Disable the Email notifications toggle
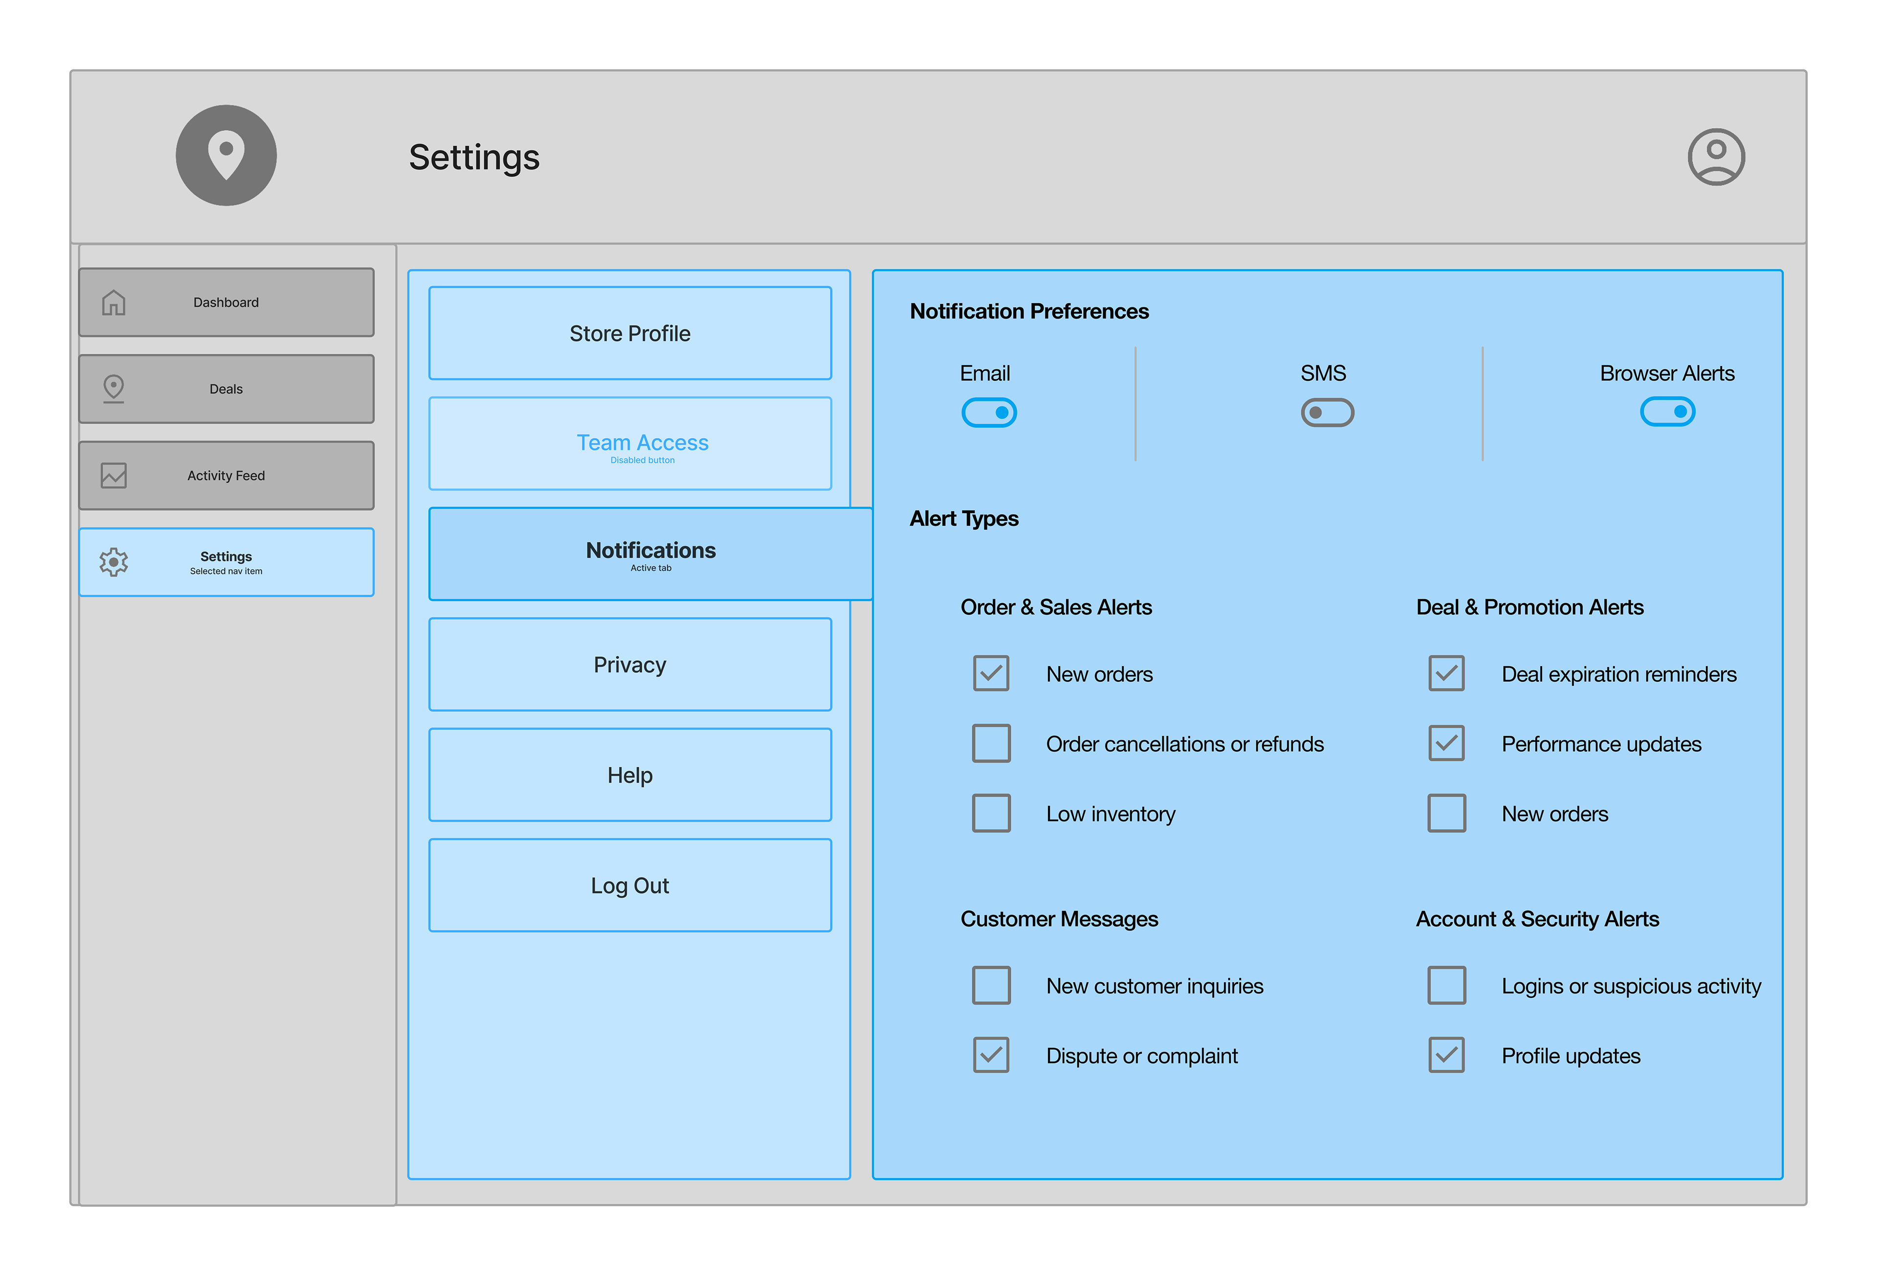1877x1276 pixels. pyautogui.click(x=988, y=412)
